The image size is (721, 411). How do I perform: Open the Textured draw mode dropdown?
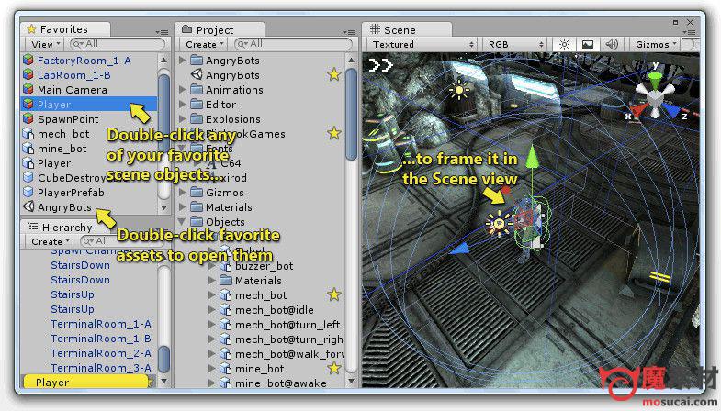pyautogui.click(x=423, y=45)
